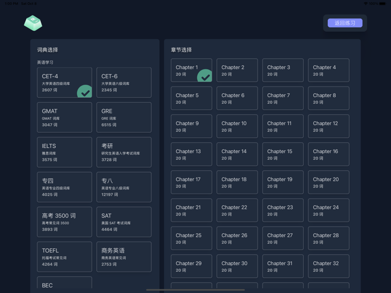Select the 高考 3500 词 dictionary
Screen dimensions: 391x293
(x=64, y=222)
